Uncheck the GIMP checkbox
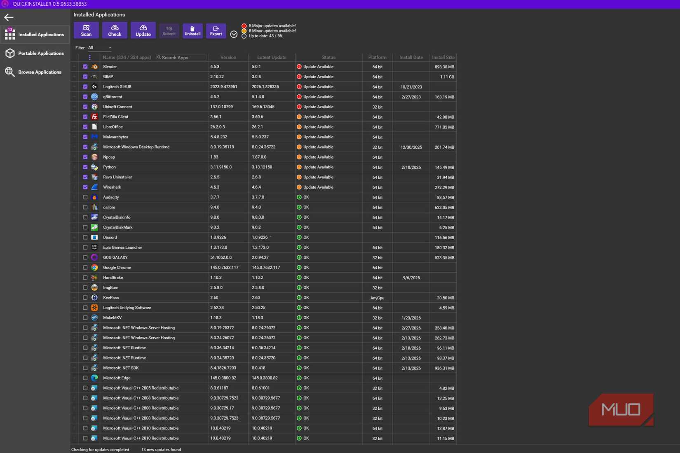Image resolution: width=680 pixels, height=453 pixels. [85, 77]
